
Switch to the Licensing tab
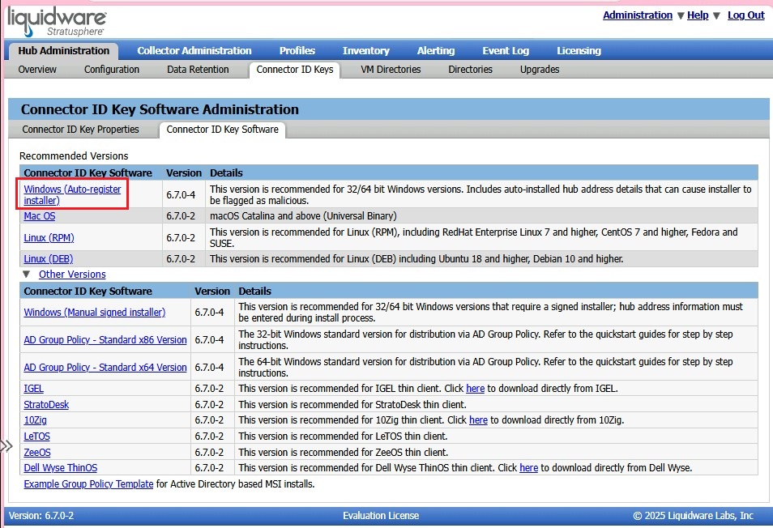579,51
